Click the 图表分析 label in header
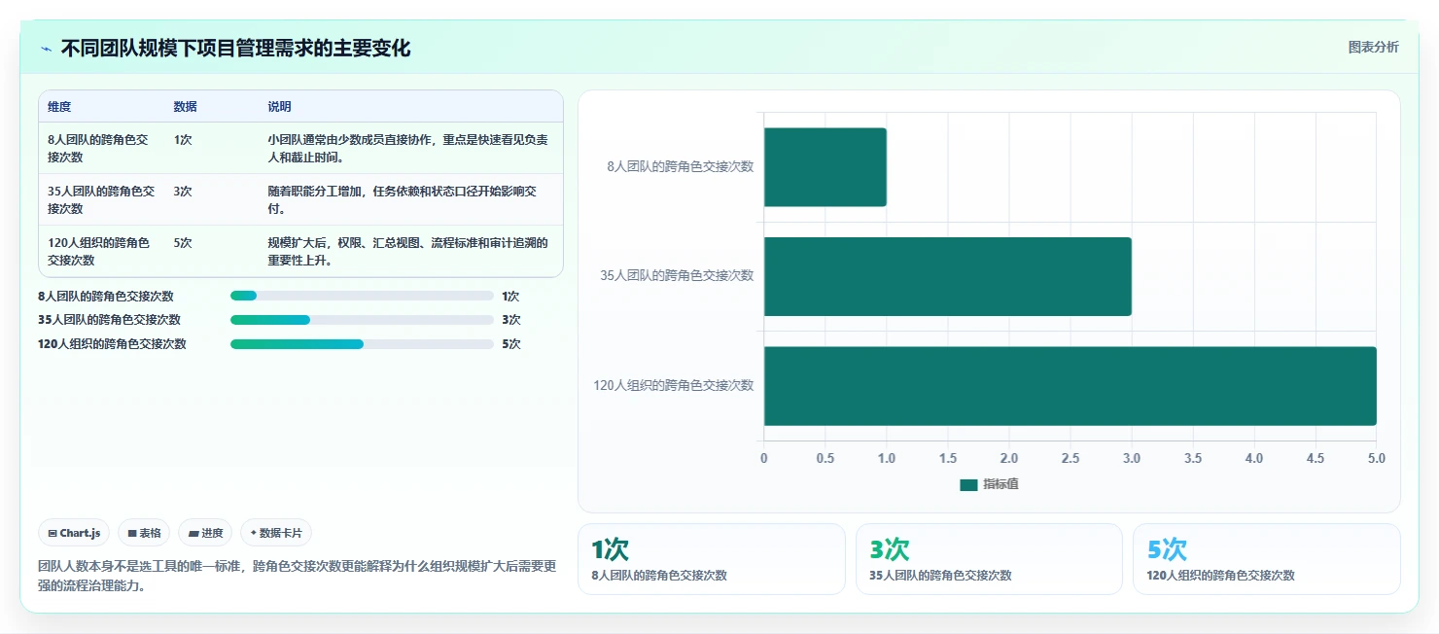1439x634 pixels. (x=1373, y=47)
